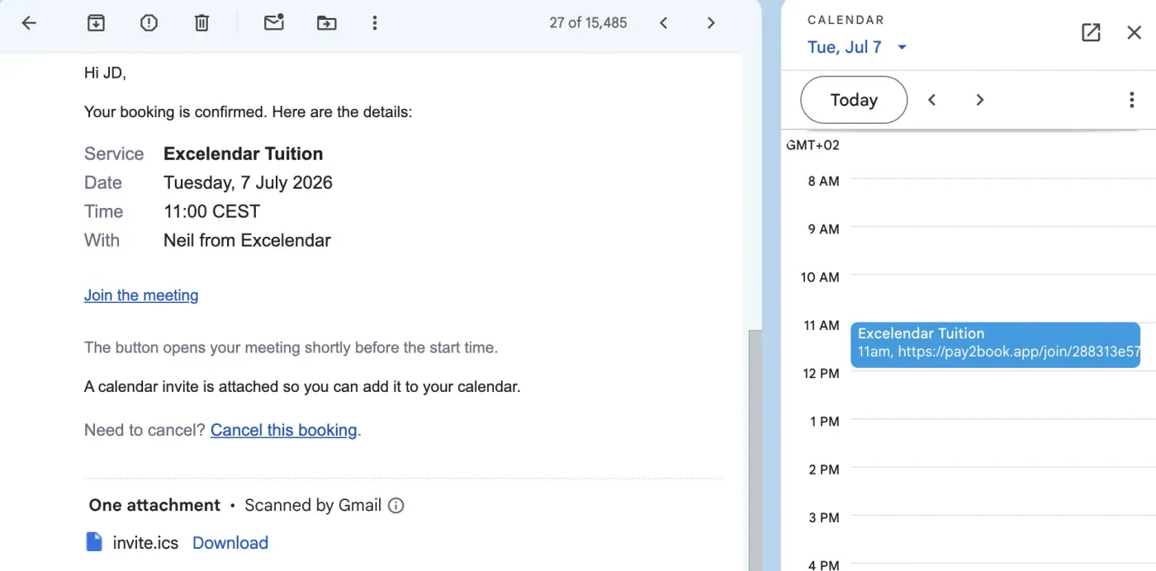Open Excelendar Tuition calendar event
This screenshot has height=571, width=1156.
click(x=995, y=345)
